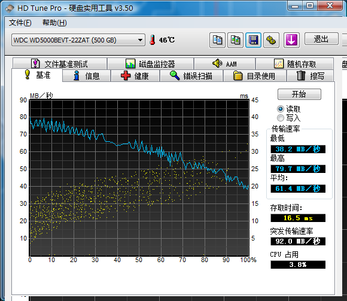
Task: Click the 退出 exit button
Action: [x=321, y=39]
